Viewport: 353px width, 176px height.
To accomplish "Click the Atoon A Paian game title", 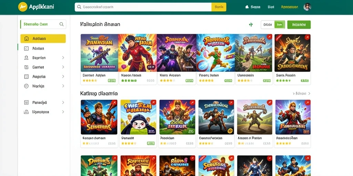I will click(250, 138).
